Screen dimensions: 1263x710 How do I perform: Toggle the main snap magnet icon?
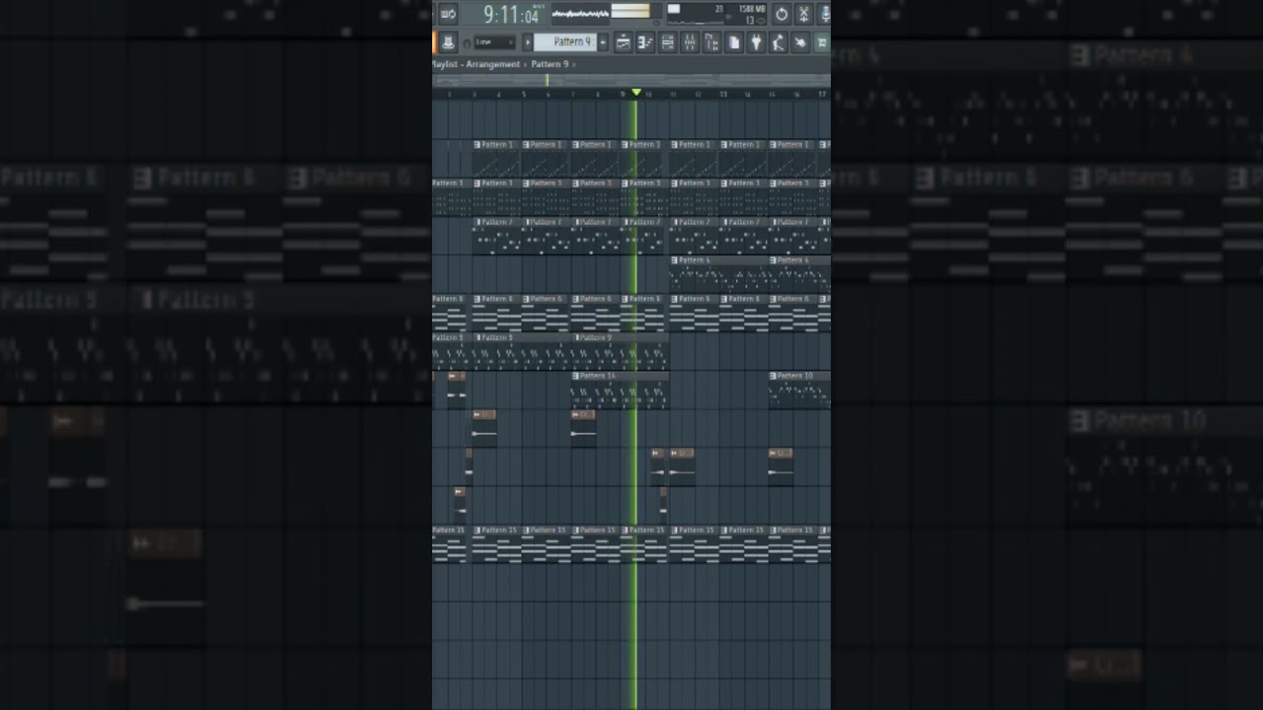click(467, 43)
